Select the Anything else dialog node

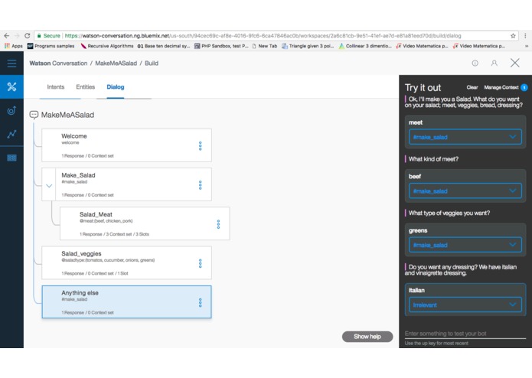[x=126, y=301]
